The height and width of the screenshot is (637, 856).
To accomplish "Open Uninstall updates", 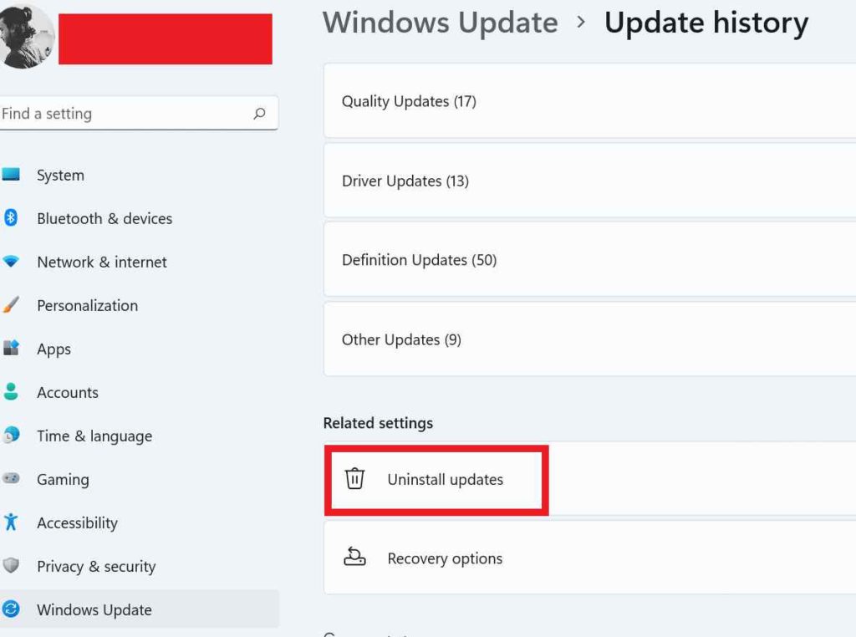I will [589, 479].
